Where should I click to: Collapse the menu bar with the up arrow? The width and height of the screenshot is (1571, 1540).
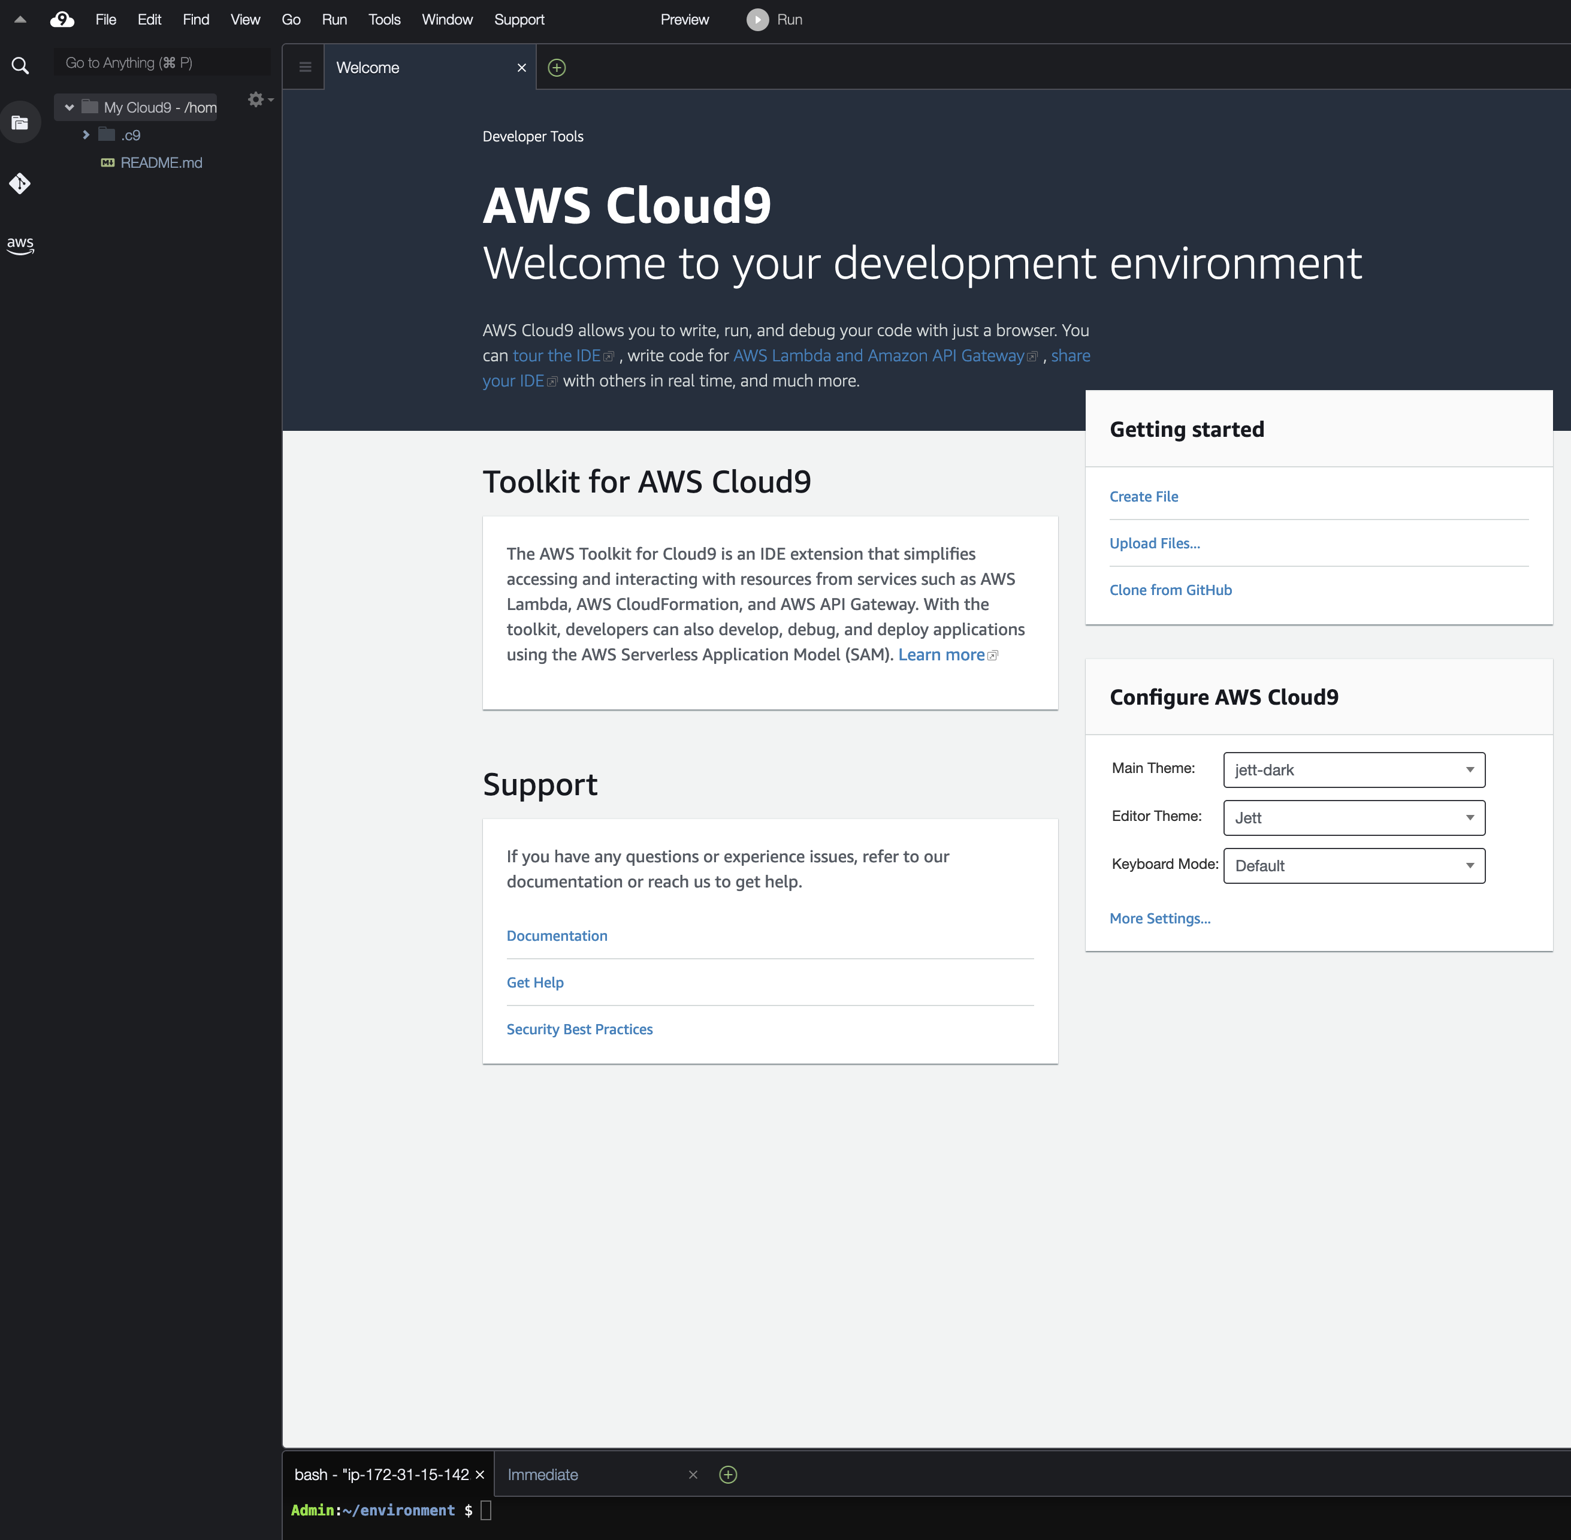pos(20,19)
